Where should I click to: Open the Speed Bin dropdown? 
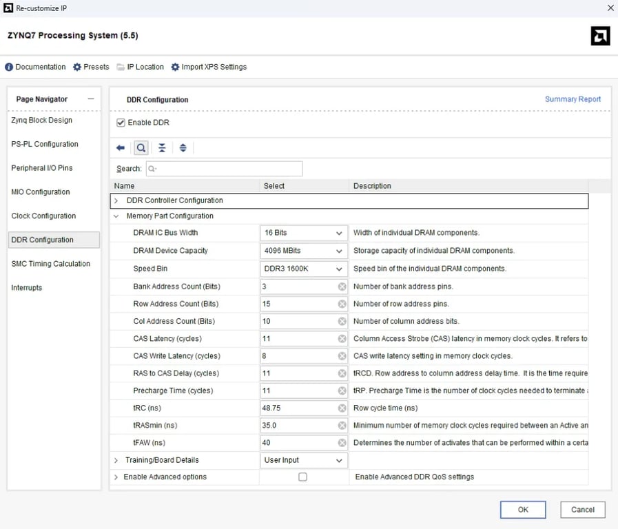303,269
